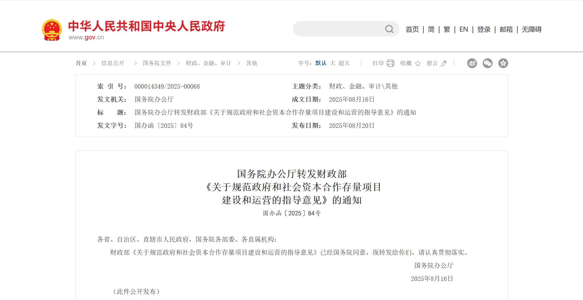Image resolution: width=583 pixels, height=300 pixels.
Task: Switch font size to 超大
Action: click(344, 63)
